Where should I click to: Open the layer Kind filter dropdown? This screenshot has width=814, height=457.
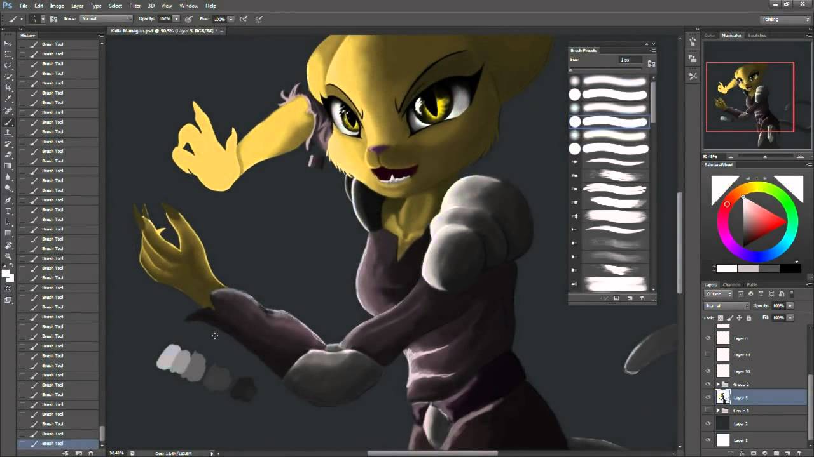718,294
